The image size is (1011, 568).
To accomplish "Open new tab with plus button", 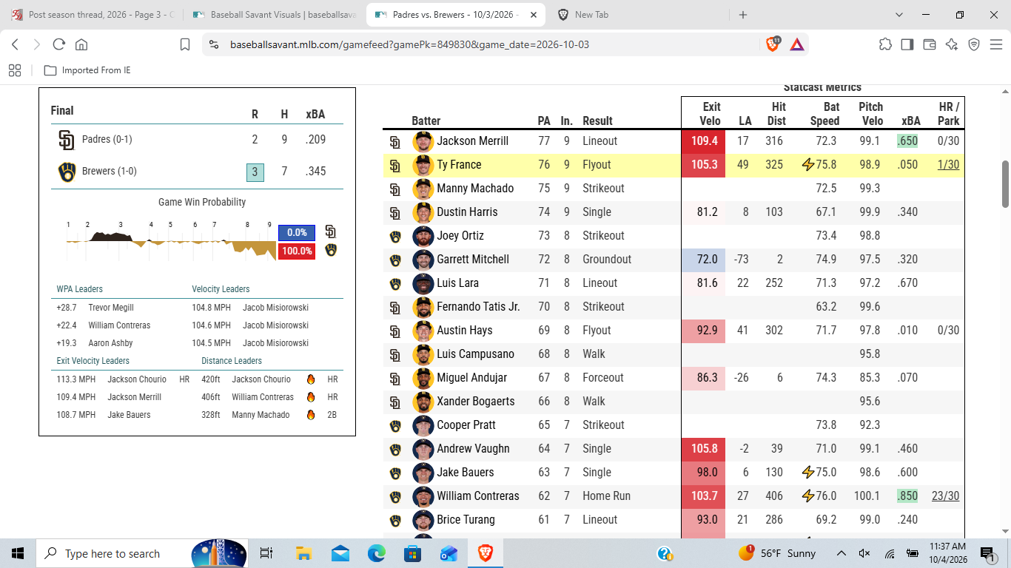I will pyautogui.click(x=743, y=15).
